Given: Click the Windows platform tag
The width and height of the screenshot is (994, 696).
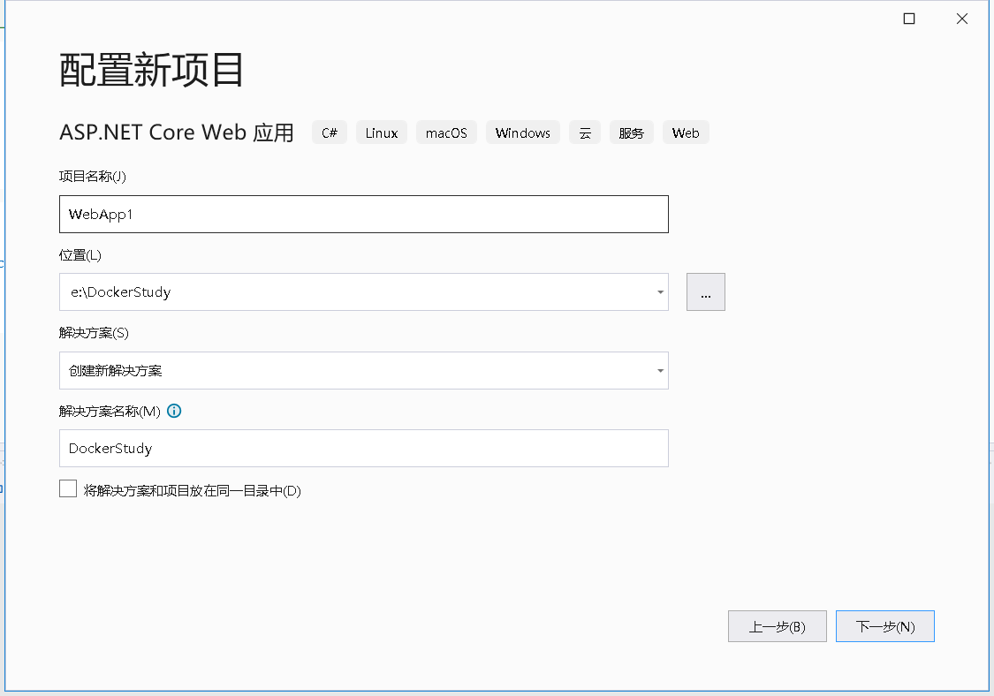Looking at the screenshot, I should tap(522, 132).
